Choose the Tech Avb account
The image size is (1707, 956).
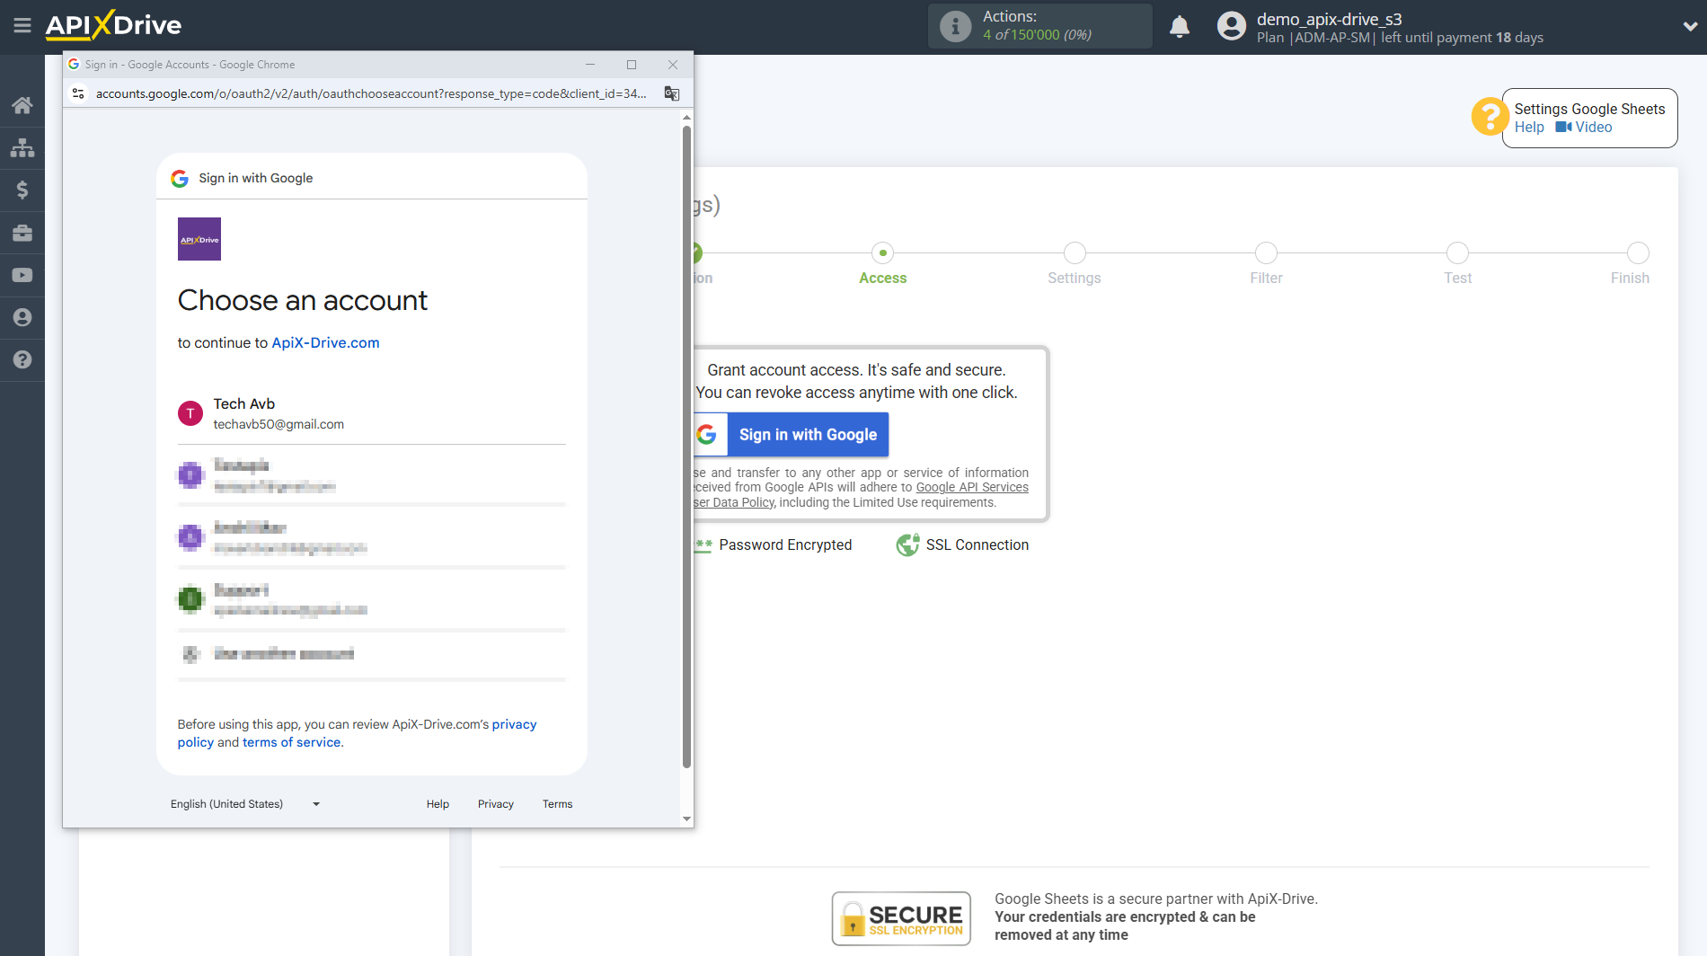[x=372, y=413]
